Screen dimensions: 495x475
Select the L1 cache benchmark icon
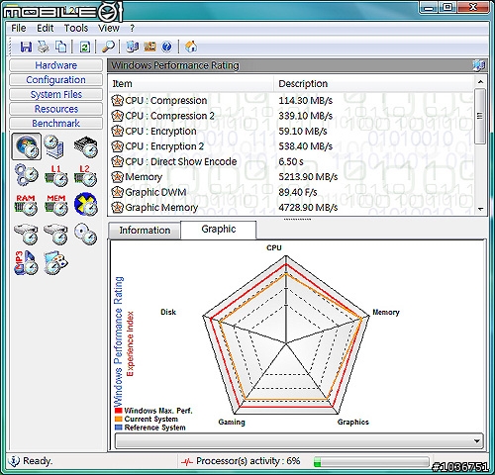55,175
